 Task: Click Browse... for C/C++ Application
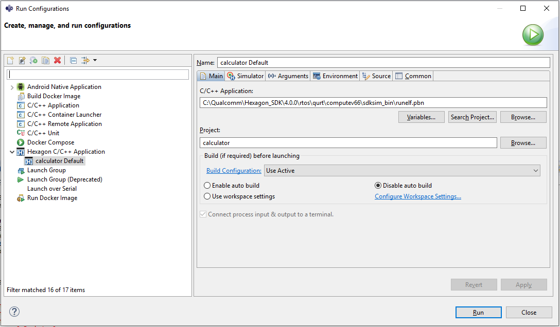(523, 117)
